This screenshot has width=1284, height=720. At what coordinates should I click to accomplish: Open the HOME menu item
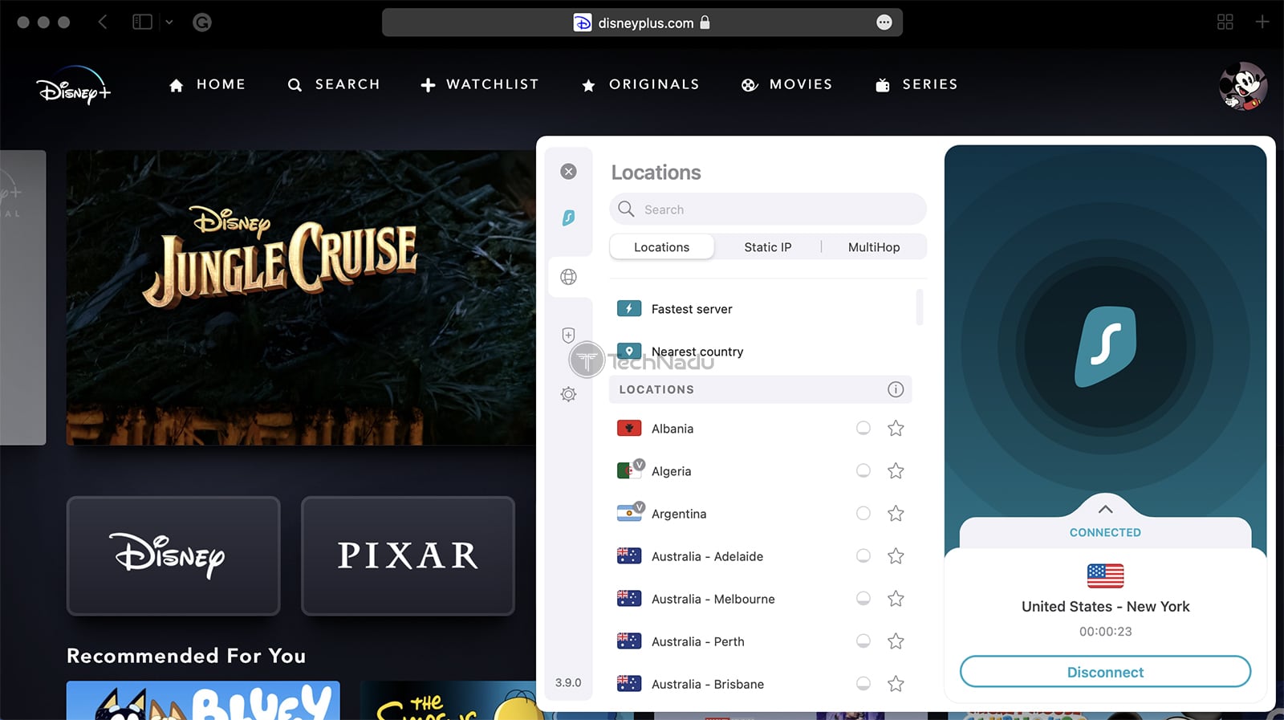click(x=207, y=84)
